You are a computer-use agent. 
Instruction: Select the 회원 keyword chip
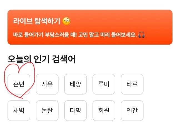point(104,111)
